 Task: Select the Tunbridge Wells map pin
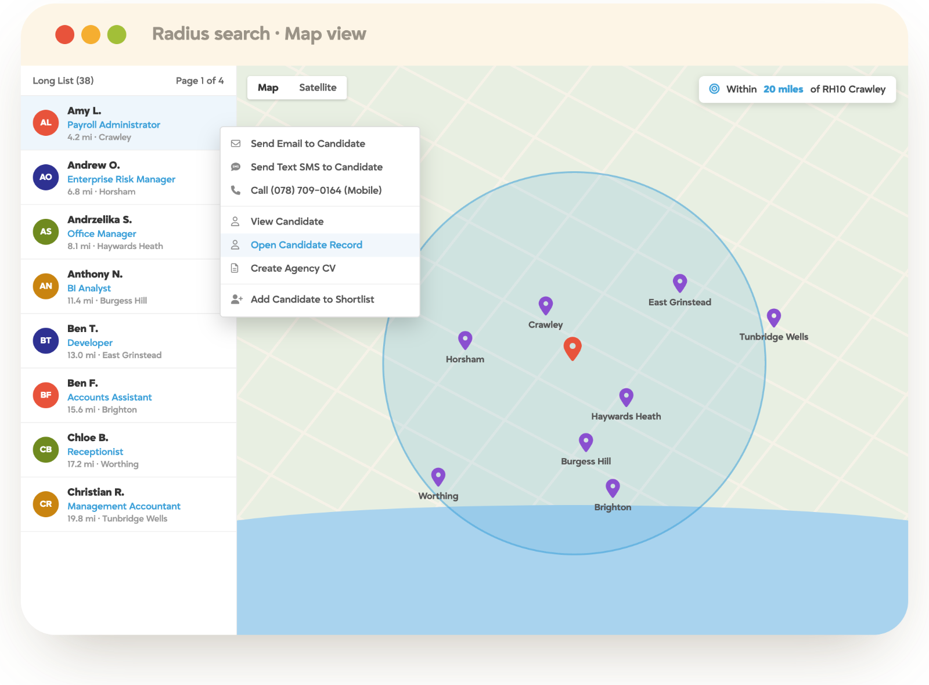[x=774, y=318]
